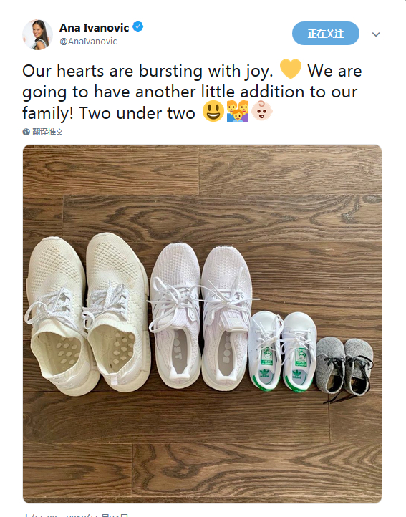The width and height of the screenshot is (406, 517).
Task: Click the 翻译推文 translate tweet link
Action: (x=48, y=132)
